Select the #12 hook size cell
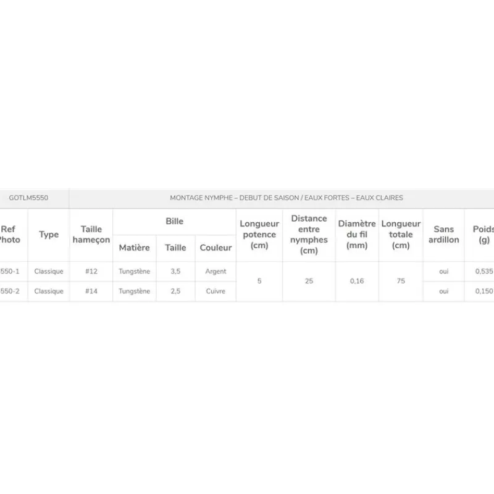This screenshot has width=494, height=494. click(x=91, y=271)
